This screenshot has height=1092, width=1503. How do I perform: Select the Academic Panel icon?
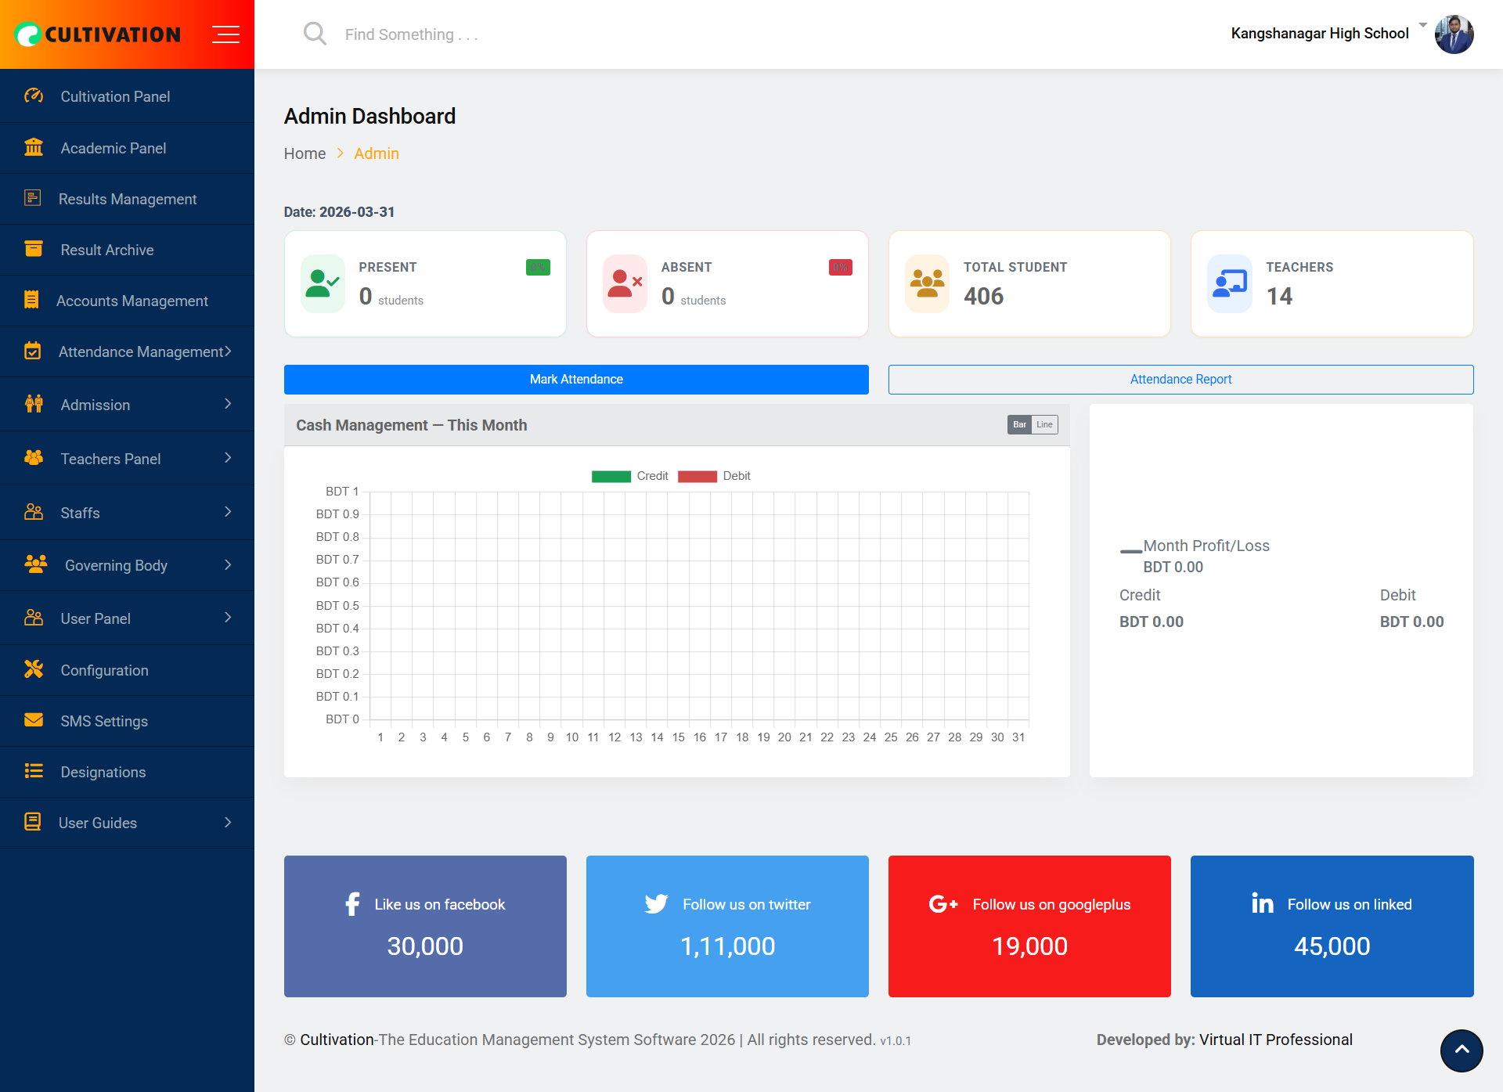(x=33, y=147)
